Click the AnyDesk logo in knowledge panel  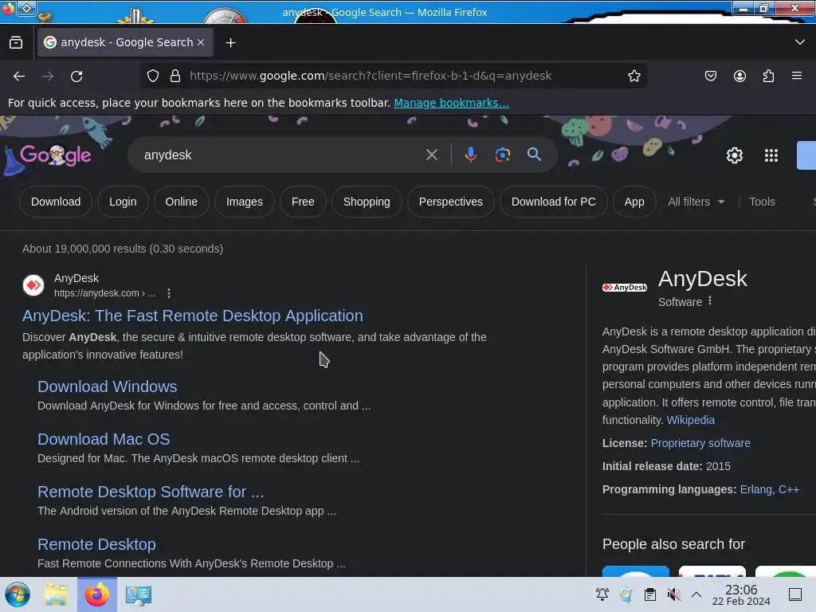pos(625,287)
